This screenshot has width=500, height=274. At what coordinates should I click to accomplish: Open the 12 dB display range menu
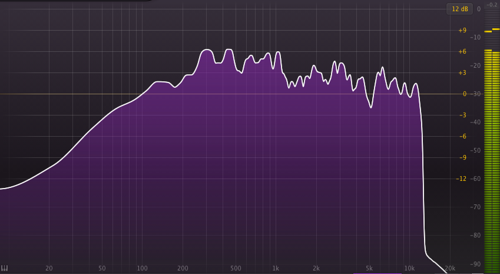click(x=459, y=9)
